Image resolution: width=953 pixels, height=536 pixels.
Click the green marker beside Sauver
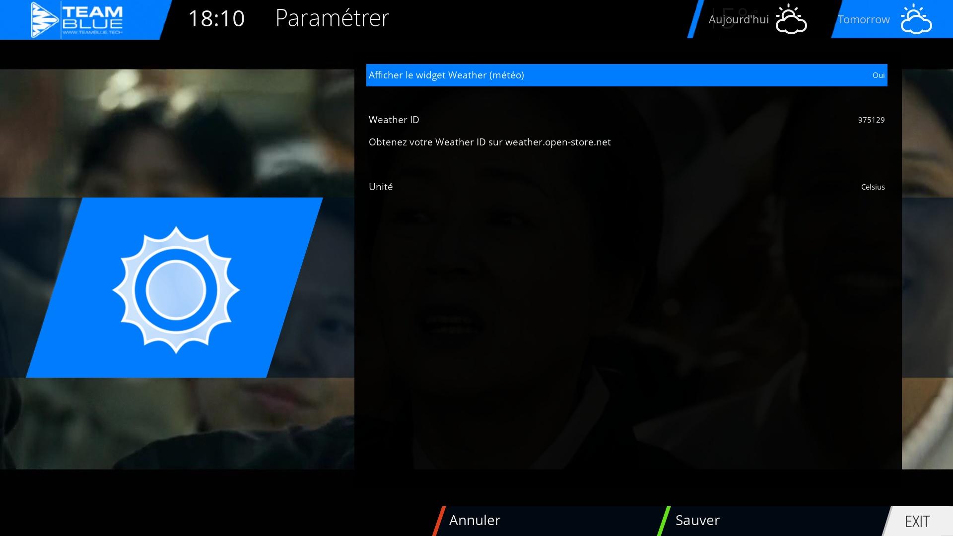click(664, 521)
